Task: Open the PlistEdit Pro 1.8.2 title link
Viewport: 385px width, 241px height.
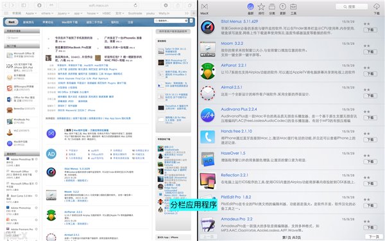Action: 236,197
